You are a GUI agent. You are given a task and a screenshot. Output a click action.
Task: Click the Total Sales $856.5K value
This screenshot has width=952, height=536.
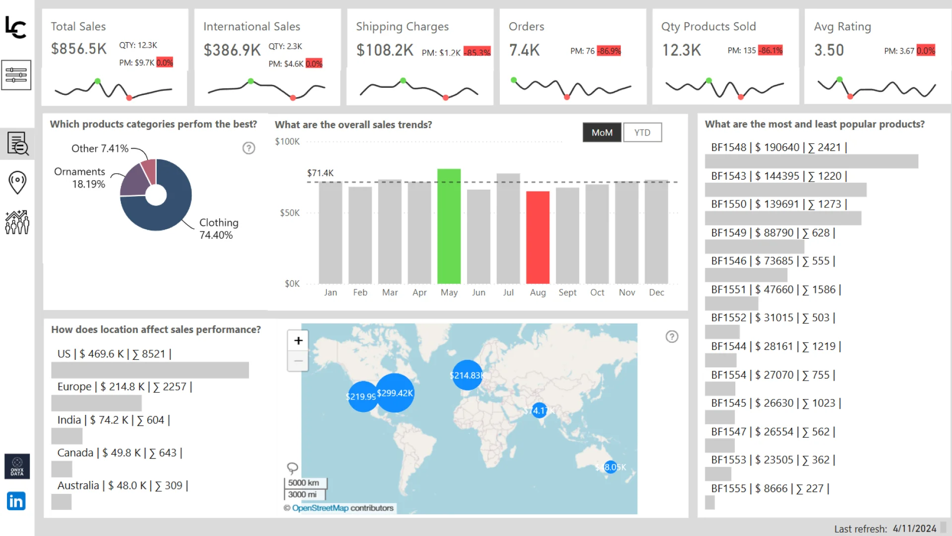pyautogui.click(x=79, y=49)
